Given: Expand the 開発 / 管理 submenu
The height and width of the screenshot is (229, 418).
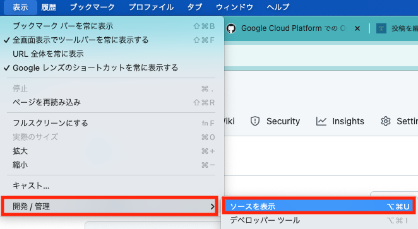Looking at the screenshot, I should pos(110,206).
